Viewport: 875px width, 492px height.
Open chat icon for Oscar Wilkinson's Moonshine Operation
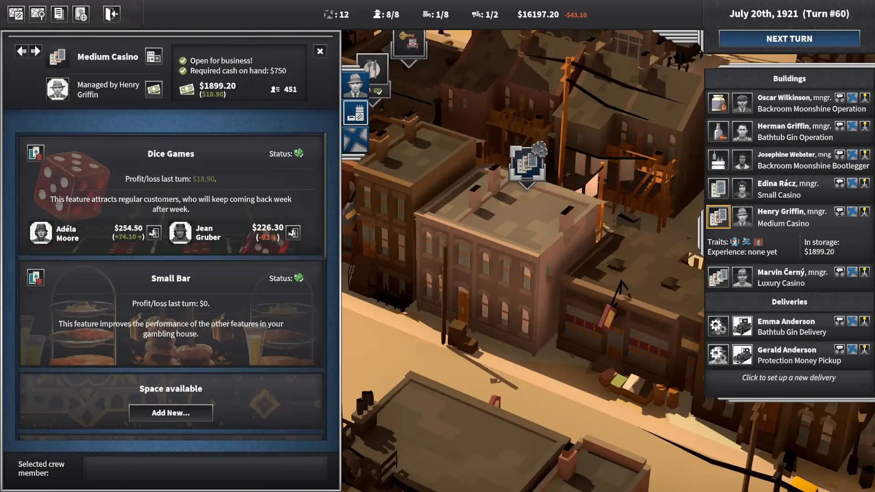[840, 97]
